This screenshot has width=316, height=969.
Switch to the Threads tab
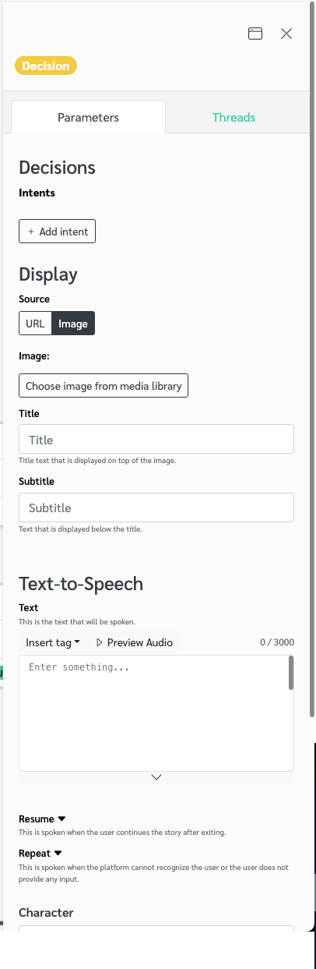coord(233,118)
